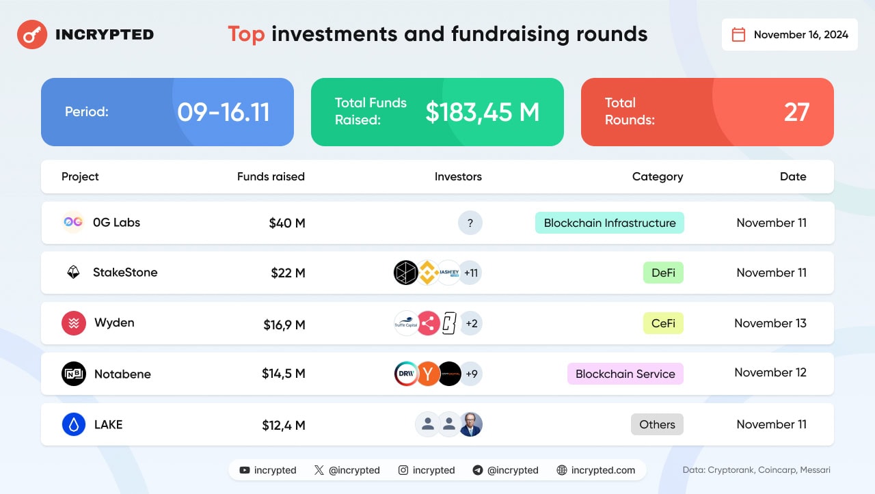Click the 0G Labs project logo
Screen dimensions: 875x494
[72, 222]
